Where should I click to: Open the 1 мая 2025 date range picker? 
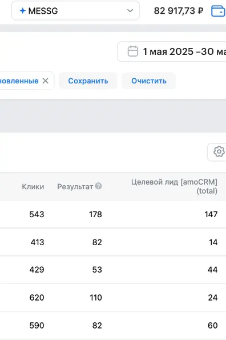click(x=172, y=51)
